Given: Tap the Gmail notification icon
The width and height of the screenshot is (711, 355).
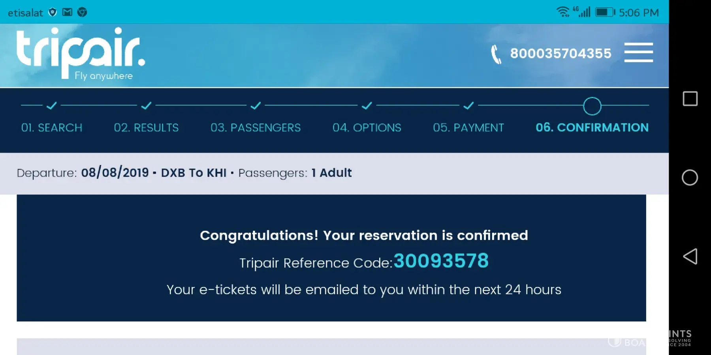Looking at the screenshot, I should (68, 12).
